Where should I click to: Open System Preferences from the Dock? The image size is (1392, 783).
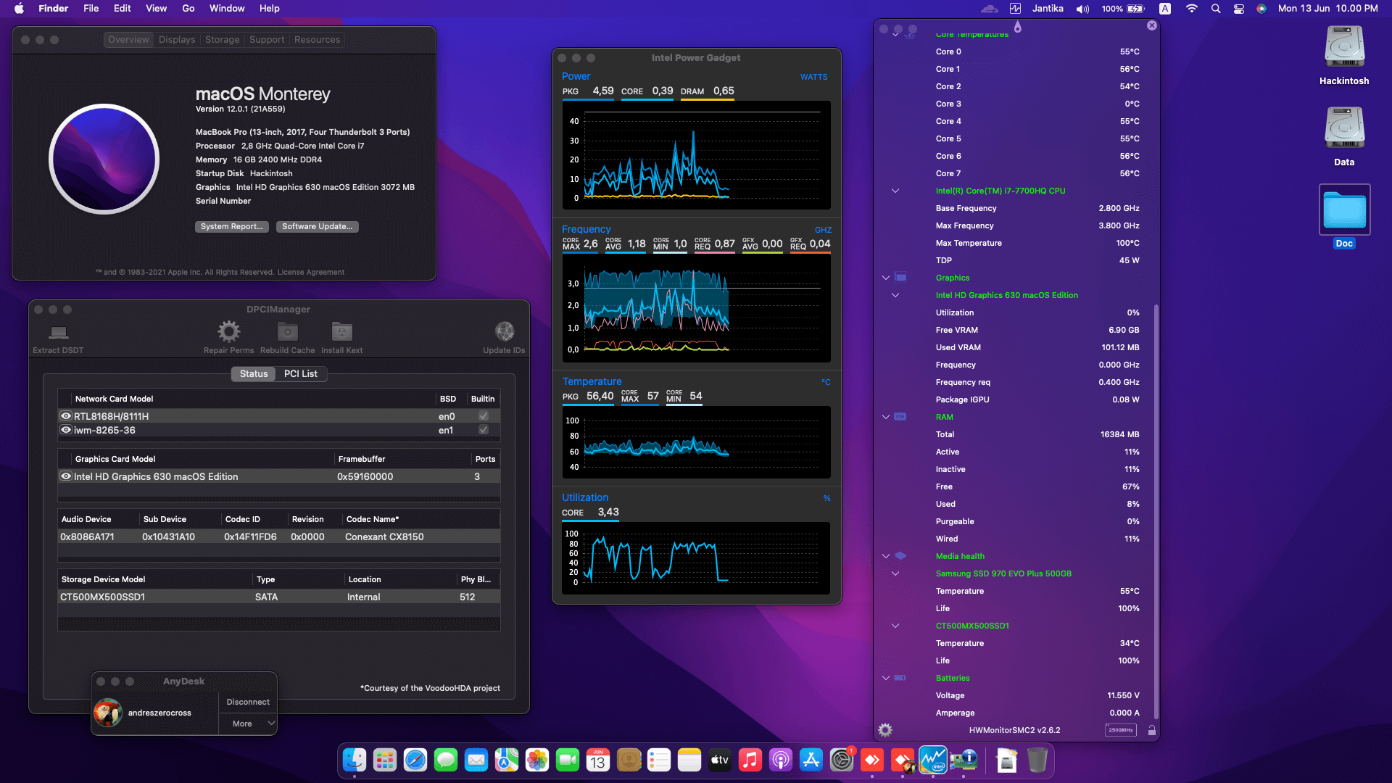coord(840,761)
